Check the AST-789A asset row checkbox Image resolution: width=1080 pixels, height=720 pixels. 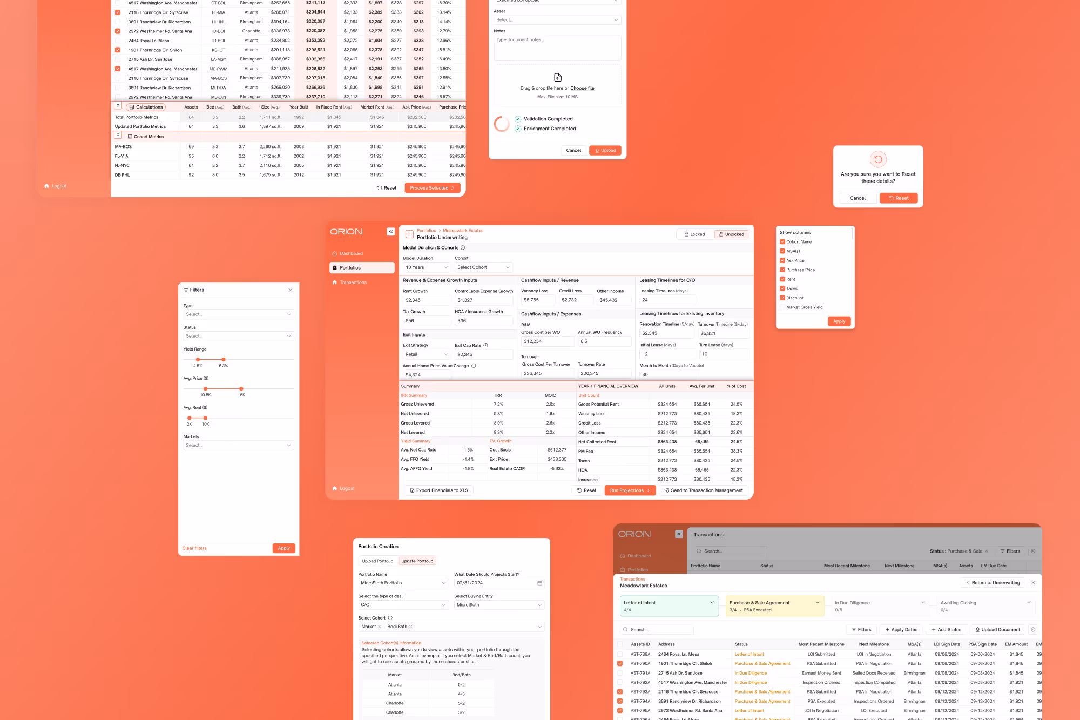(620, 654)
